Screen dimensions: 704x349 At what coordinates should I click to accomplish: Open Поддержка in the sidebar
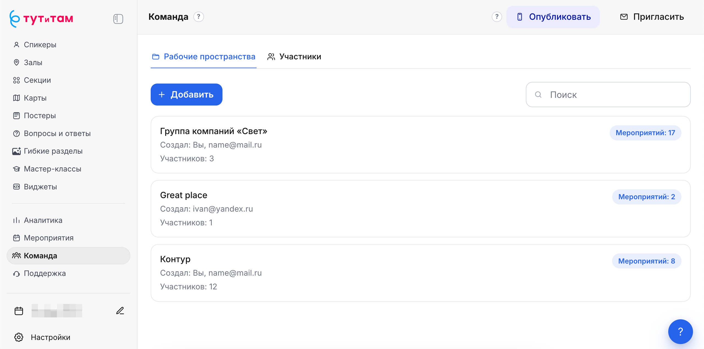coord(68,273)
